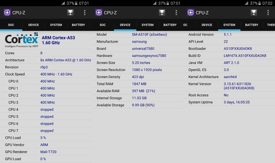The height and width of the screenshot is (163, 275).
Task: Tap Bootloader 'A510FXXU0AOK8'
Action: coord(238,49)
